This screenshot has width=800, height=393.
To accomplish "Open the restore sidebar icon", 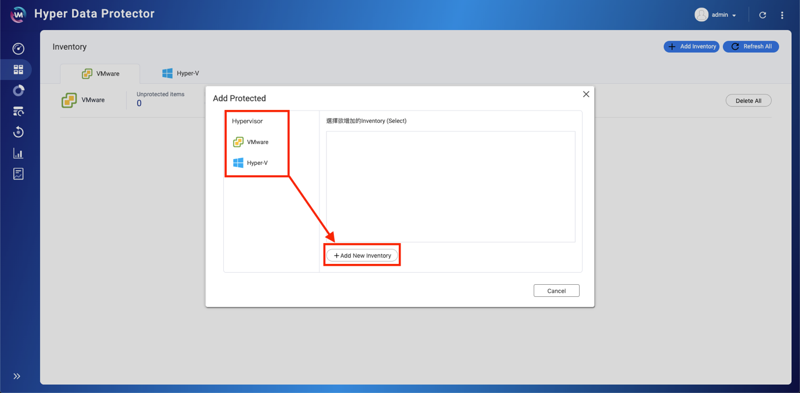I will pos(19,133).
